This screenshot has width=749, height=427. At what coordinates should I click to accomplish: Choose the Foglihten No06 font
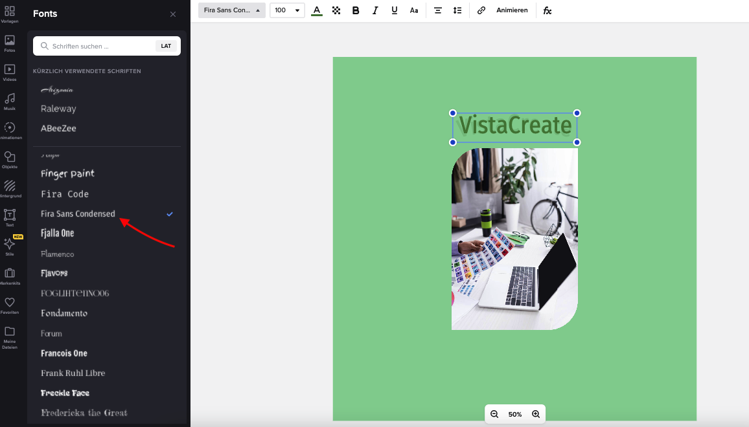75,294
